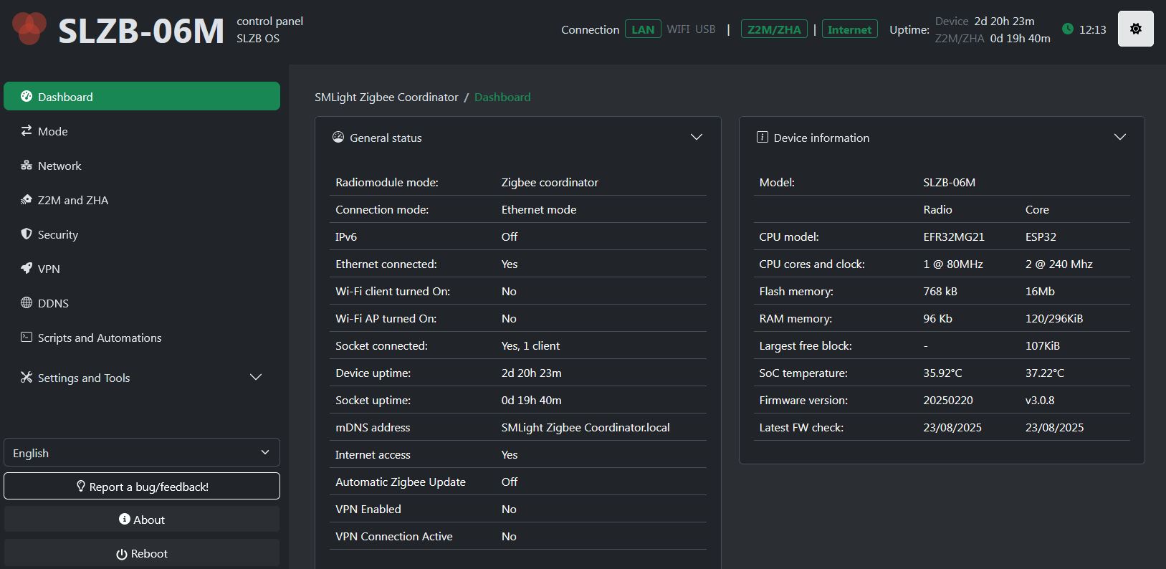
Task: Click Report a bug/feedback button
Action: coord(142,487)
